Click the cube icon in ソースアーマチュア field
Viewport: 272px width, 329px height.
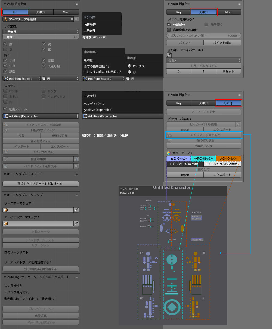[6, 210]
